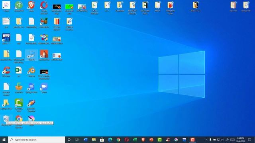The image size is (255, 143).
Task: Open the clock and date flyout
Action: point(241,139)
